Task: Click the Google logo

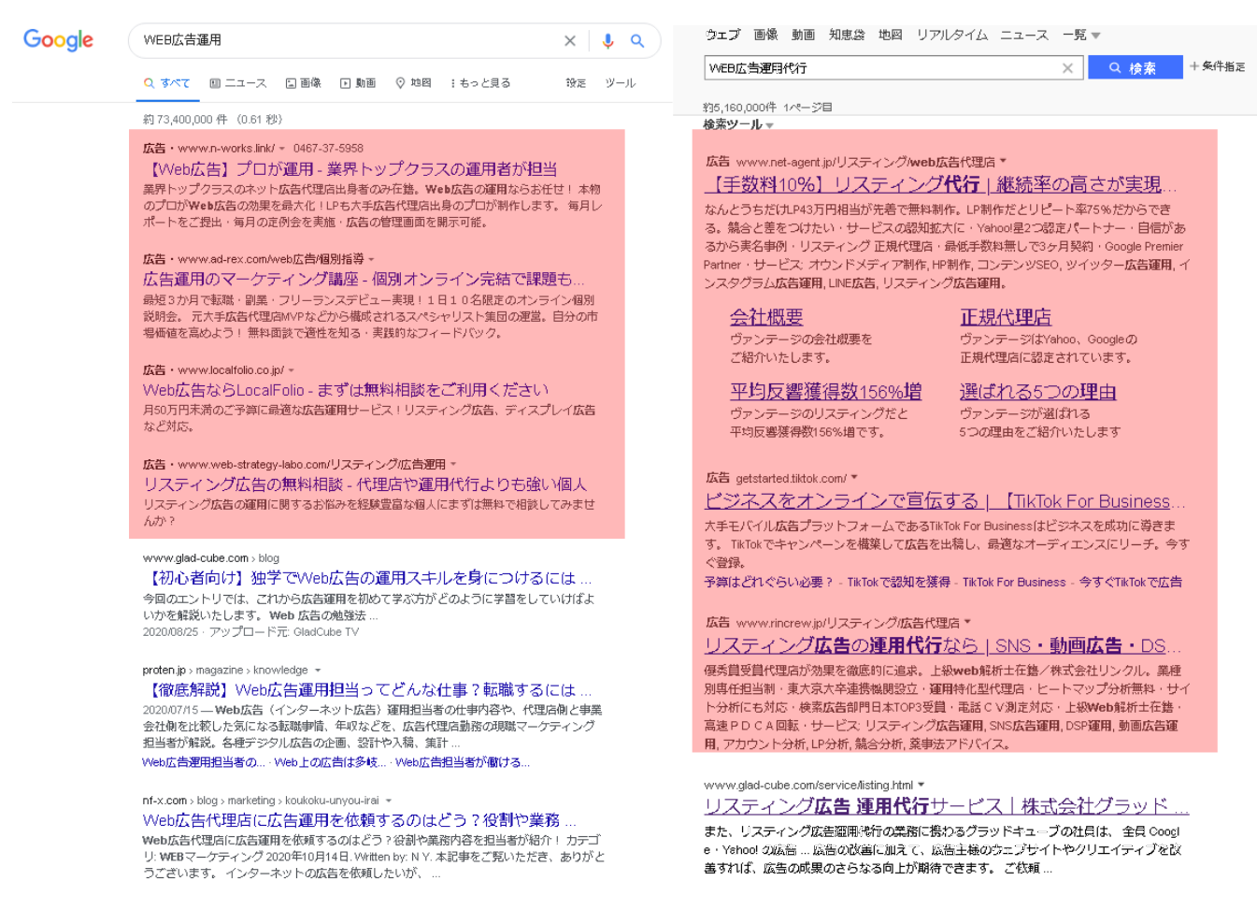Action: pyautogui.click(x=58, y=40)
